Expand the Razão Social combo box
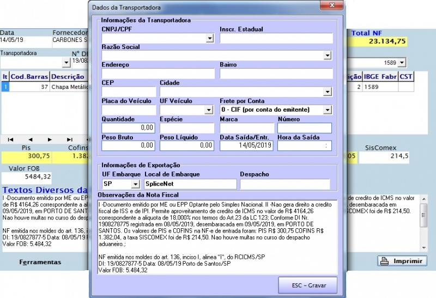436x298 pixels. coord(328,56)
